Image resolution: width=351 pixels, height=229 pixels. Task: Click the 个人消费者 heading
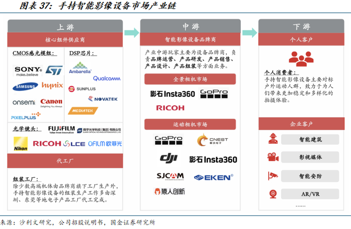click(281, 73)
